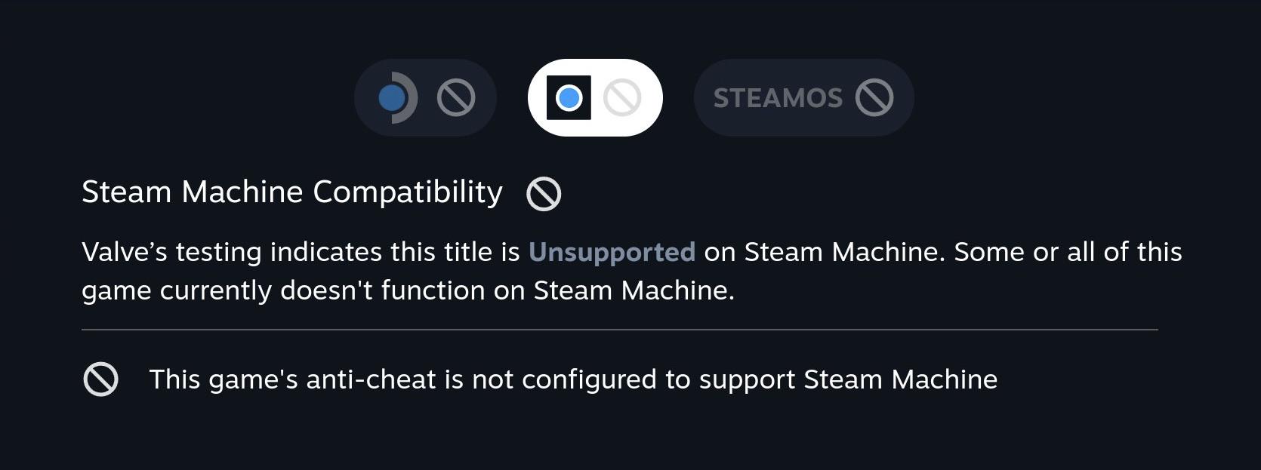Click blue dot inside Steam Machine icon
Viewport: 1261px width, 470px height.
tap(569, 97)
